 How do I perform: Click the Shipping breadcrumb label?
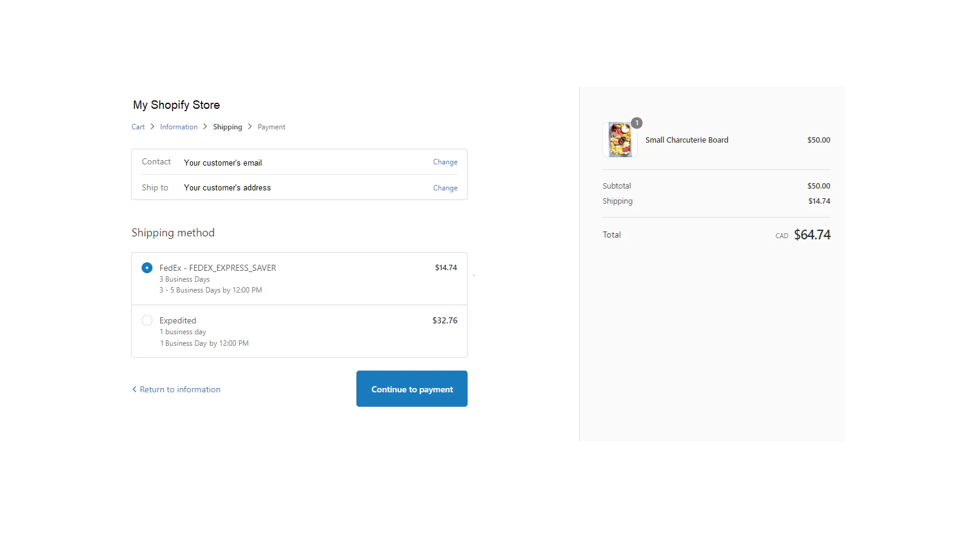(227, 127)
